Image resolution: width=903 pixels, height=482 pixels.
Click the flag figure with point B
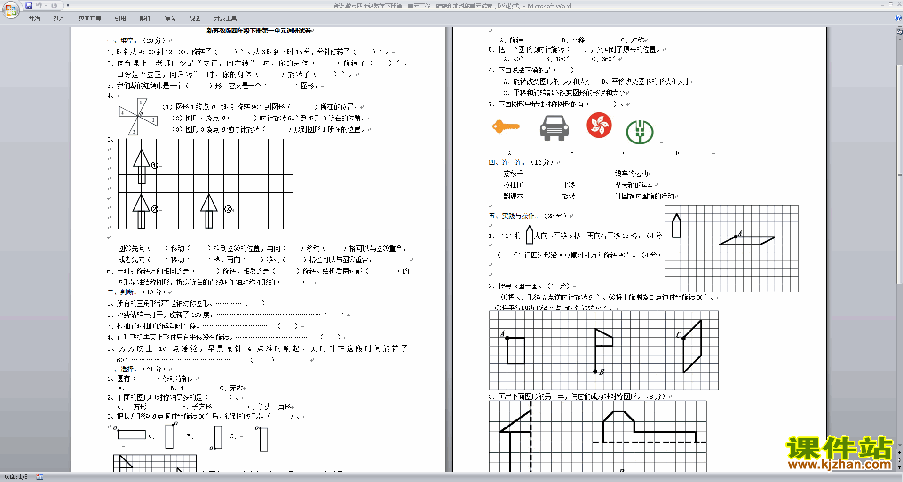[603, 351]
